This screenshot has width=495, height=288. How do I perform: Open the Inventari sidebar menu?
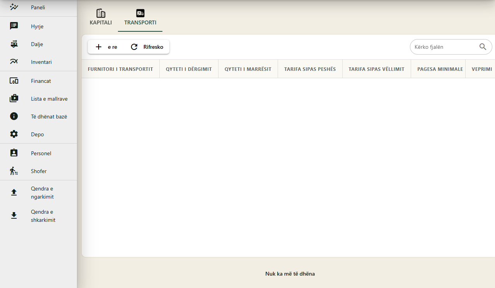tap(38, 62)
